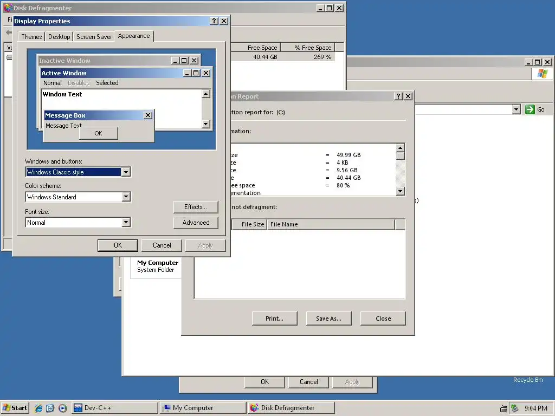The height and width of the screenshot is (416, 555).
Task: Click the green Go arrow button
Action: [x=530, y=109]
